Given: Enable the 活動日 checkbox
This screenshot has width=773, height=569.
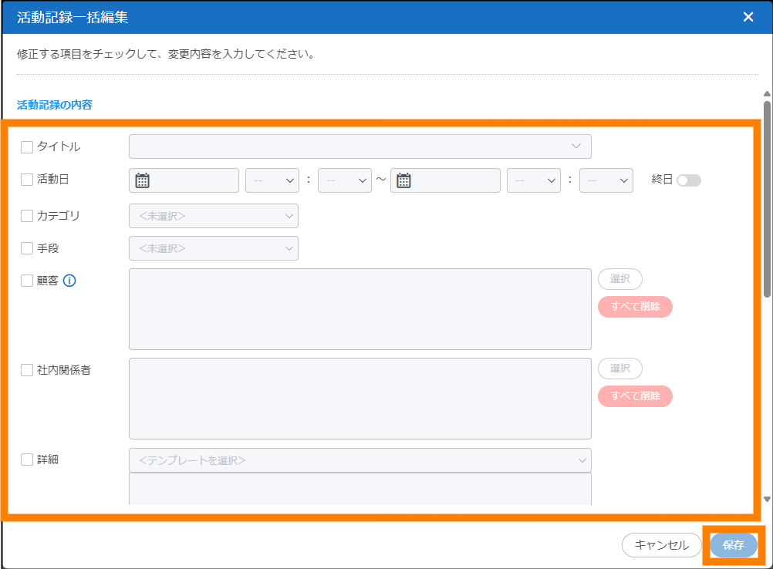Looking at the screenshot, I should (x=27, y=180).
